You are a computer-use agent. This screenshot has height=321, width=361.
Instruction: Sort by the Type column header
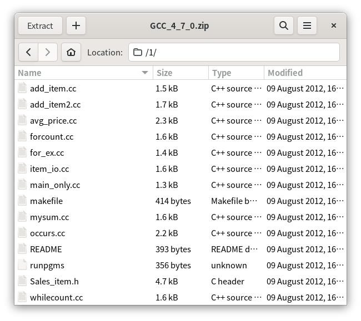pos(236,73)
